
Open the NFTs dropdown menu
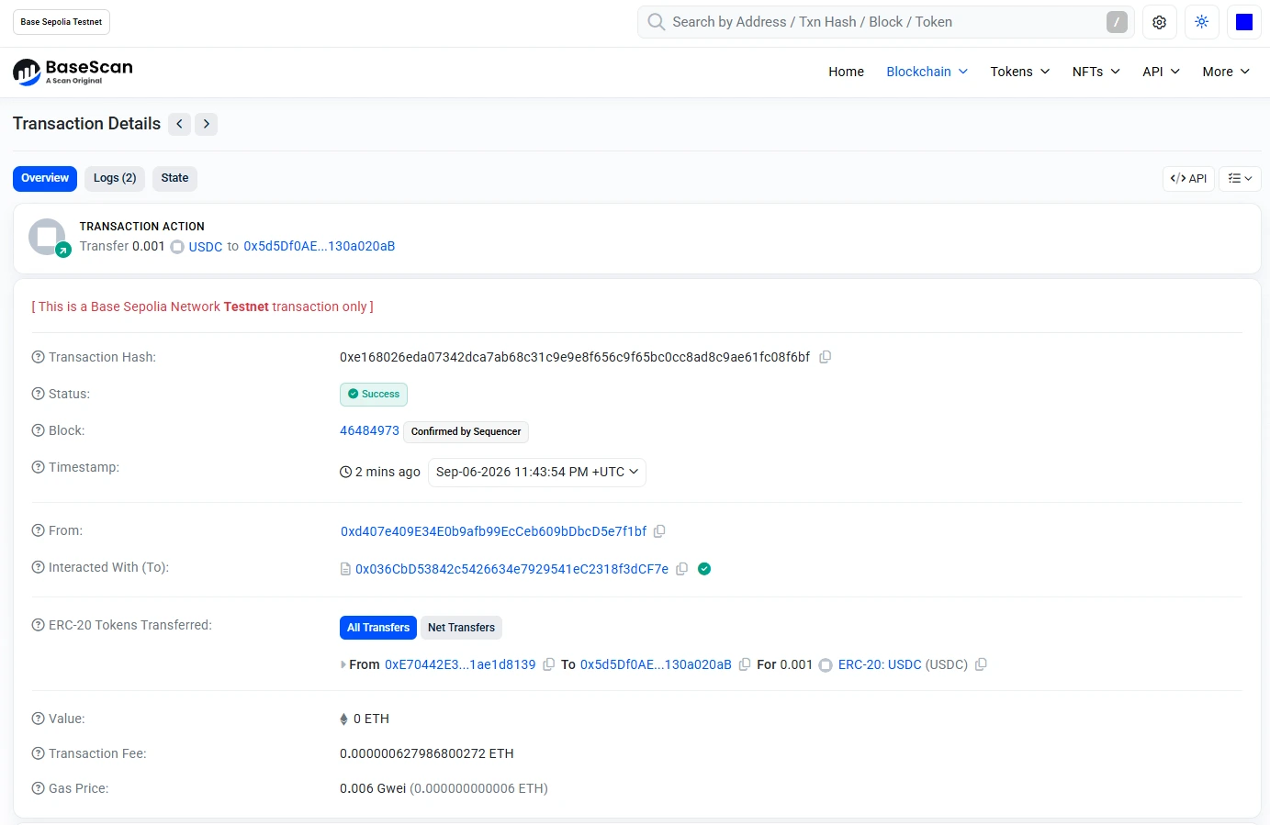pos(1096,72)
